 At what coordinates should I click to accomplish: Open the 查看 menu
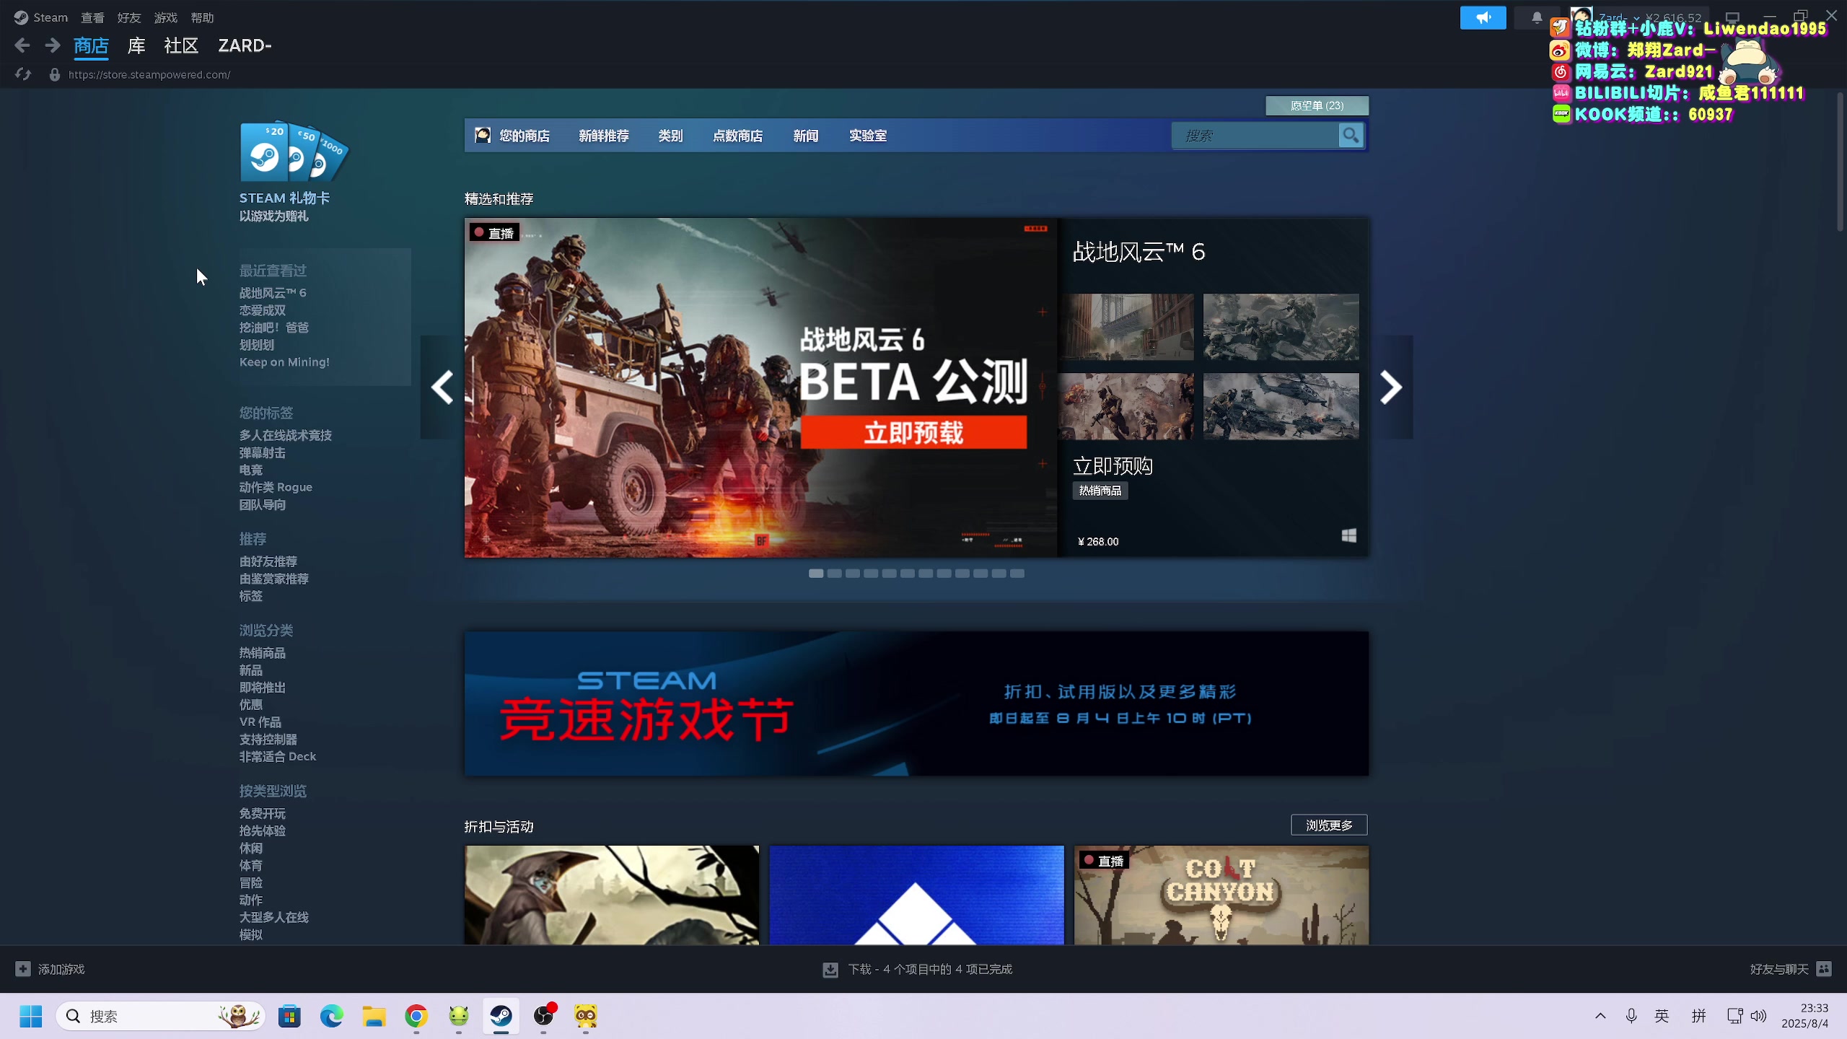coord(92,17)
